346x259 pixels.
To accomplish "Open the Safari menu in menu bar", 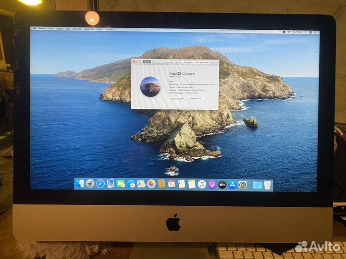I will tap(41, 28).
